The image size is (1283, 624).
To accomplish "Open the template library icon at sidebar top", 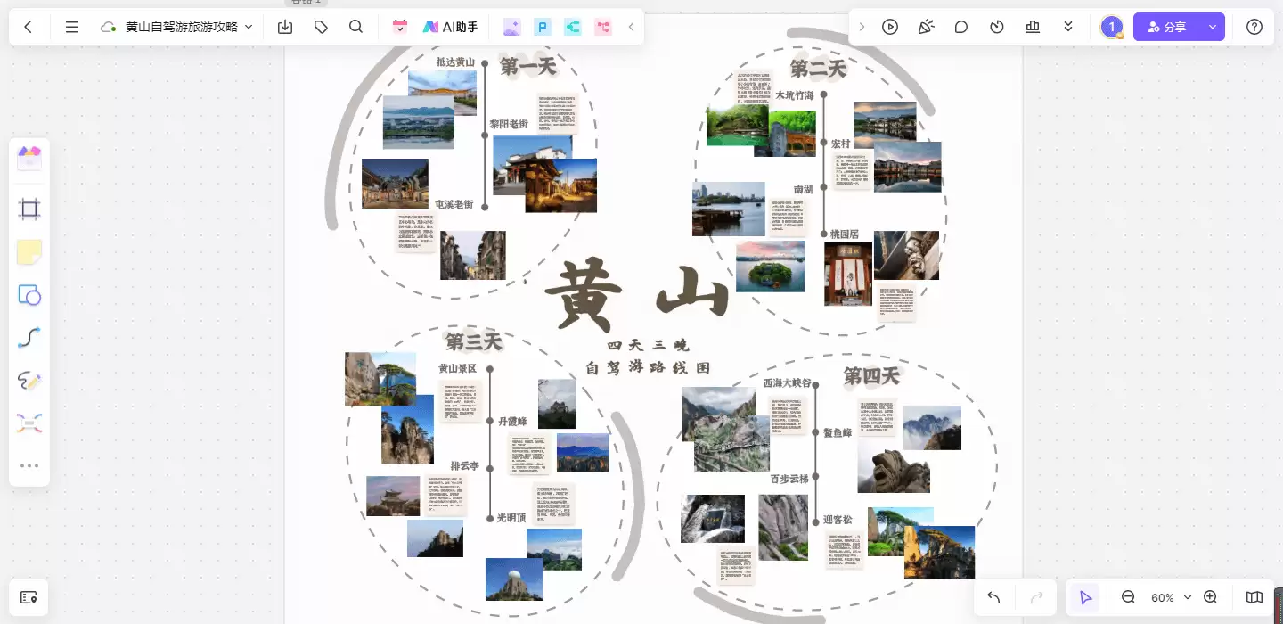I will (29, 159).
